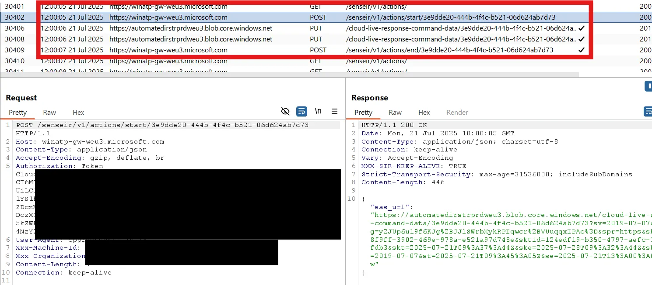Toggle hide non-printable characters eye icon in Request
This screenshot has width=652, height=285.
(285, 112)
